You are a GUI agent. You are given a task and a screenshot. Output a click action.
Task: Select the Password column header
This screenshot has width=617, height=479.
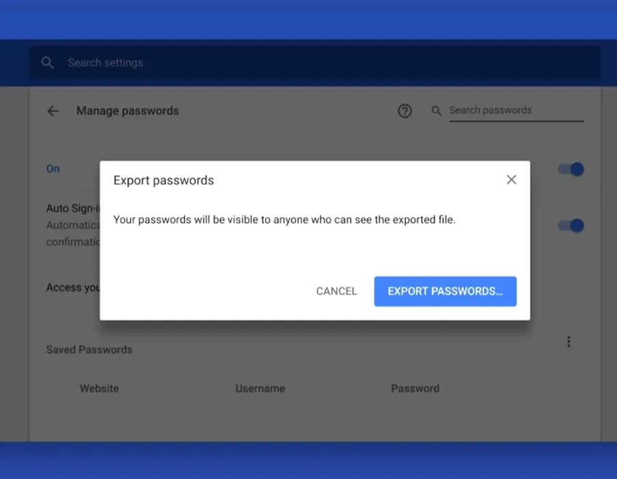coord(415,389)
